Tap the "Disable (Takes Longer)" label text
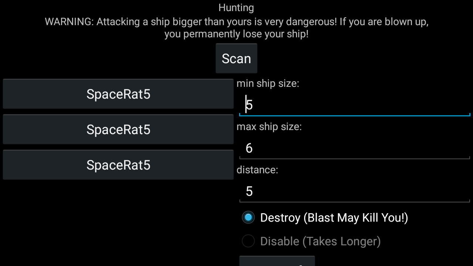 pos(320,241)
